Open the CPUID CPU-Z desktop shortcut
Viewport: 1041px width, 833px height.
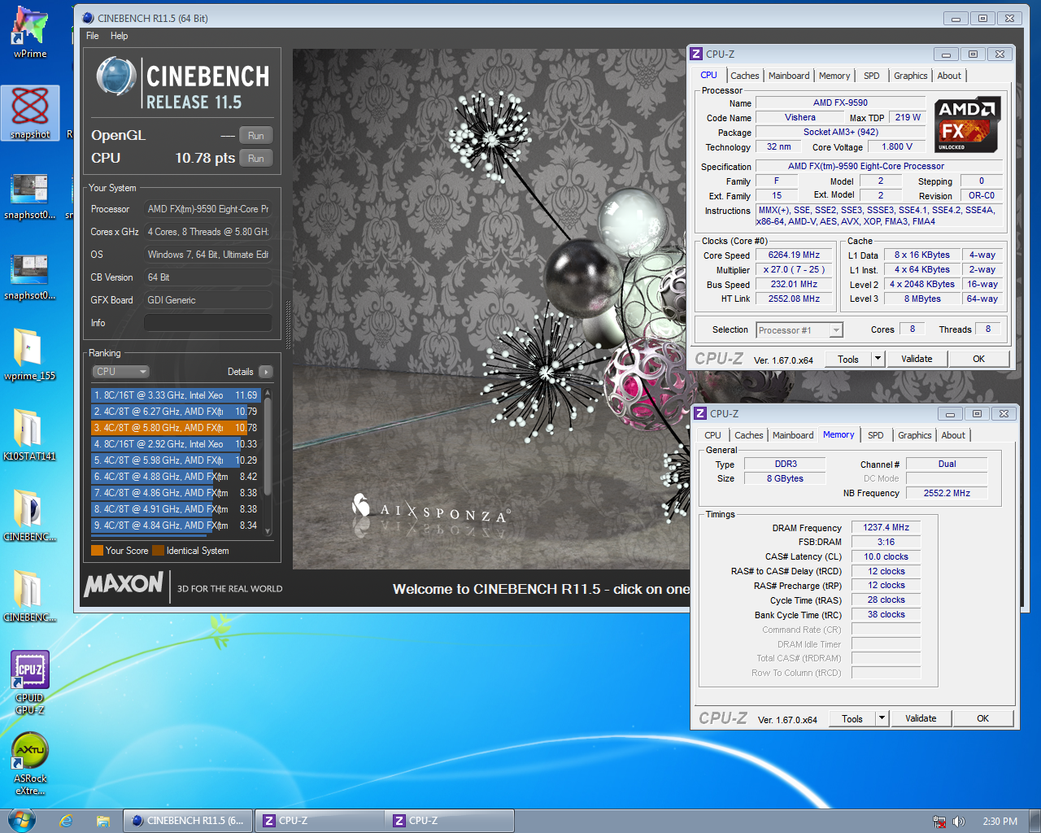[30, 683]
